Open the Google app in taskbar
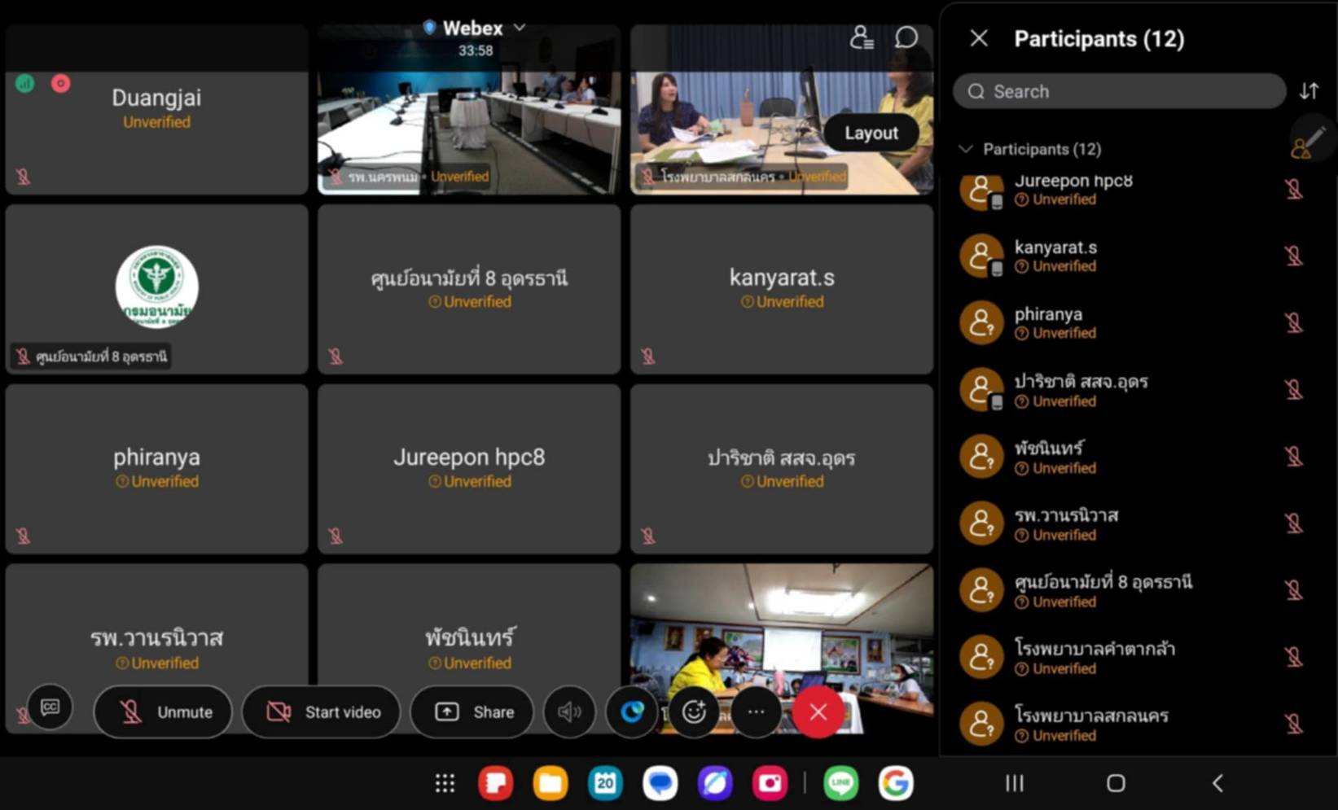The height and width of the screenshot is (810, 1338). pyautogui.click(x=895, y=783)
